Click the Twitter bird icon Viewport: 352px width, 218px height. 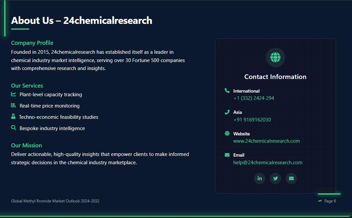pyautogui.click(x=275, y=179)
